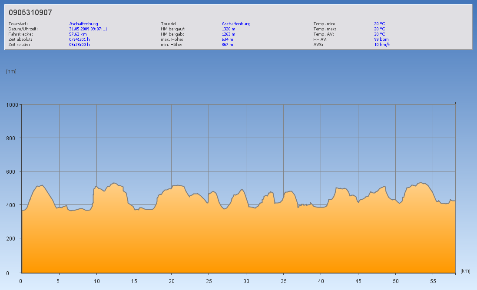Screen dimensions: 477x290
Task: Select the 30 km tick on x-axis
Action: (x=246, y=281)
